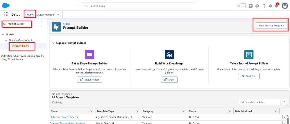Open row actions for Revenue Reconciliation Analysis

[284, 123]
